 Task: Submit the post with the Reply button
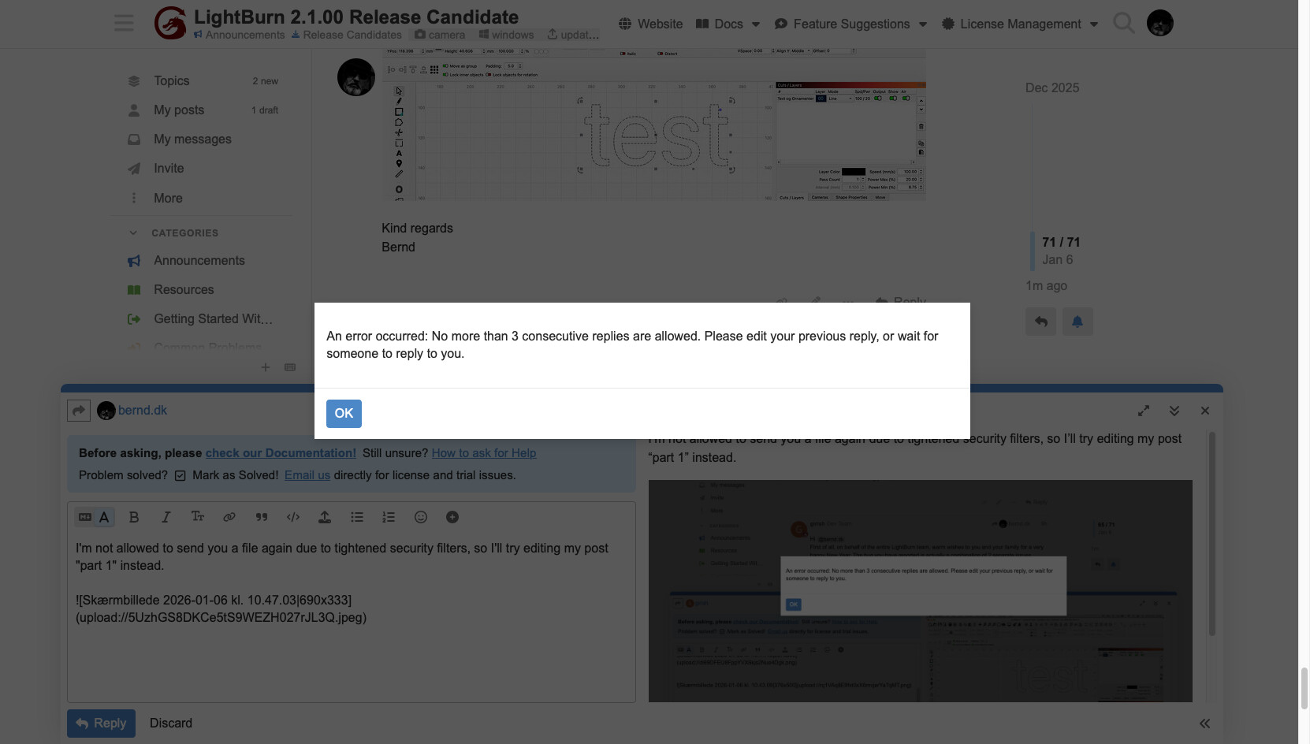(101, 724)
